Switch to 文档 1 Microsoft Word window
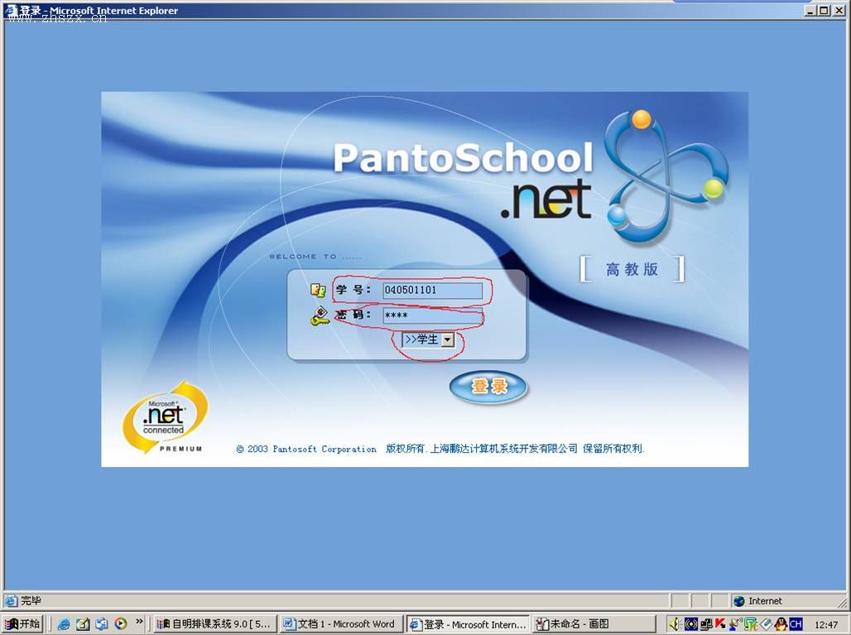The height and width of the screenshot is (635, 851). [x=339, y=624]
